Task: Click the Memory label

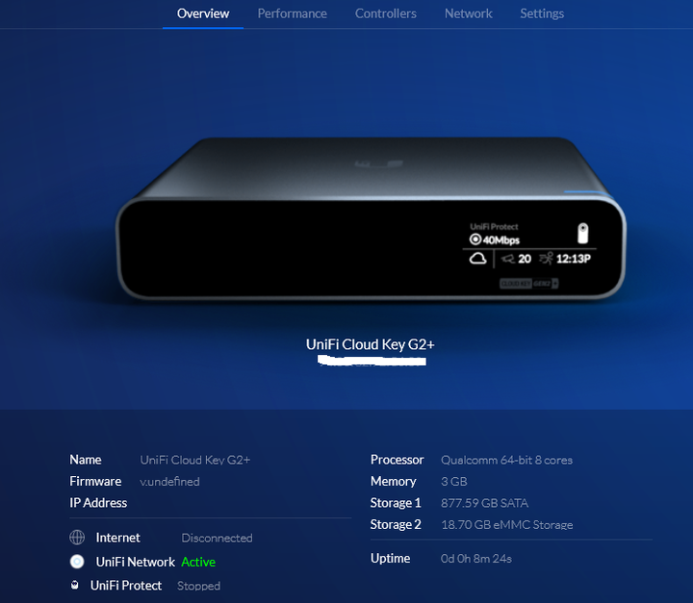Action: pyautogui.click(x=394, y=482)
